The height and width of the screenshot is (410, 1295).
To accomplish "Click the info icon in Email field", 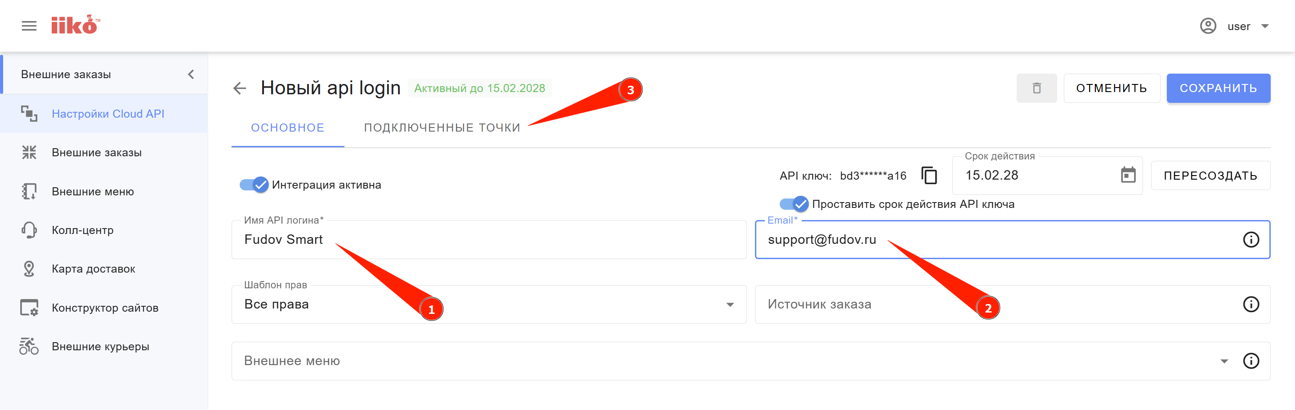I will pos(1251,240).
